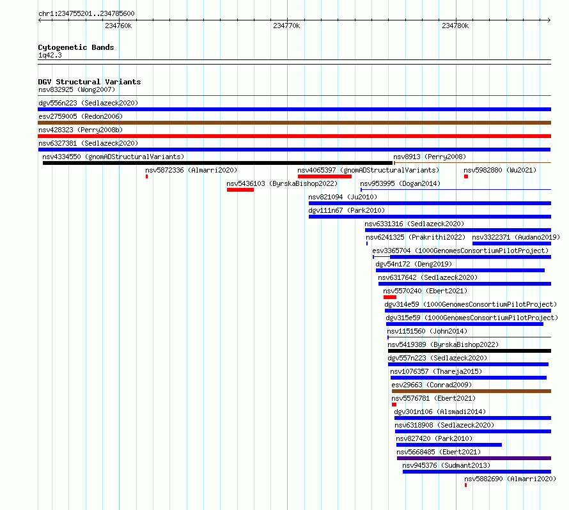569x510 pixels.
Task: Select nsv1076357 (Thareja2015) label
Action: tap(436, 371)
